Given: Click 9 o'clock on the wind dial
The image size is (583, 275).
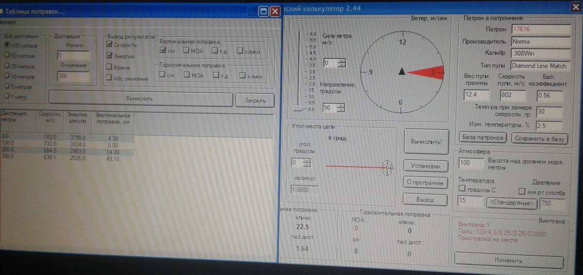Looking at the screenshot, I should click(371, 72).
